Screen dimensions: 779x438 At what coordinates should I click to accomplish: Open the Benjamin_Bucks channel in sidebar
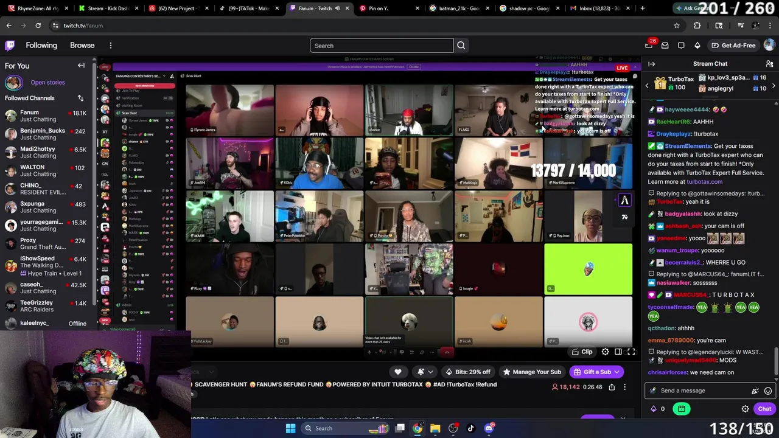point(47,134)
